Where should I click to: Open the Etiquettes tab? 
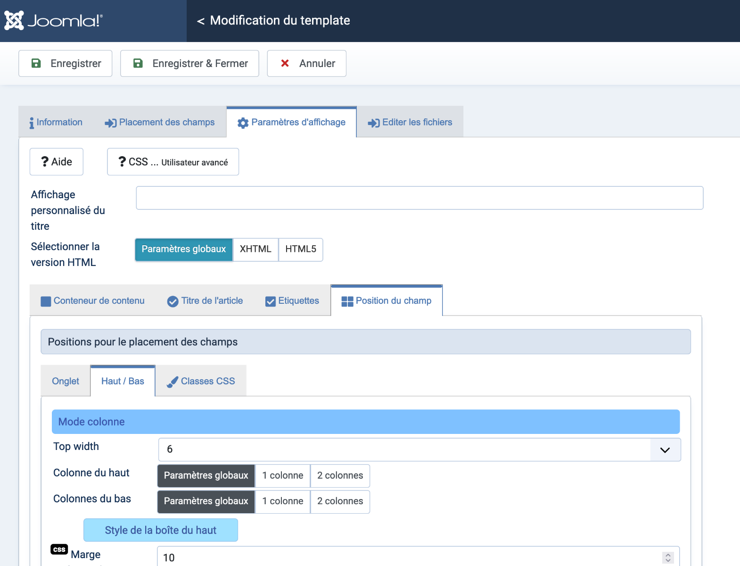(x=292, y=301)
